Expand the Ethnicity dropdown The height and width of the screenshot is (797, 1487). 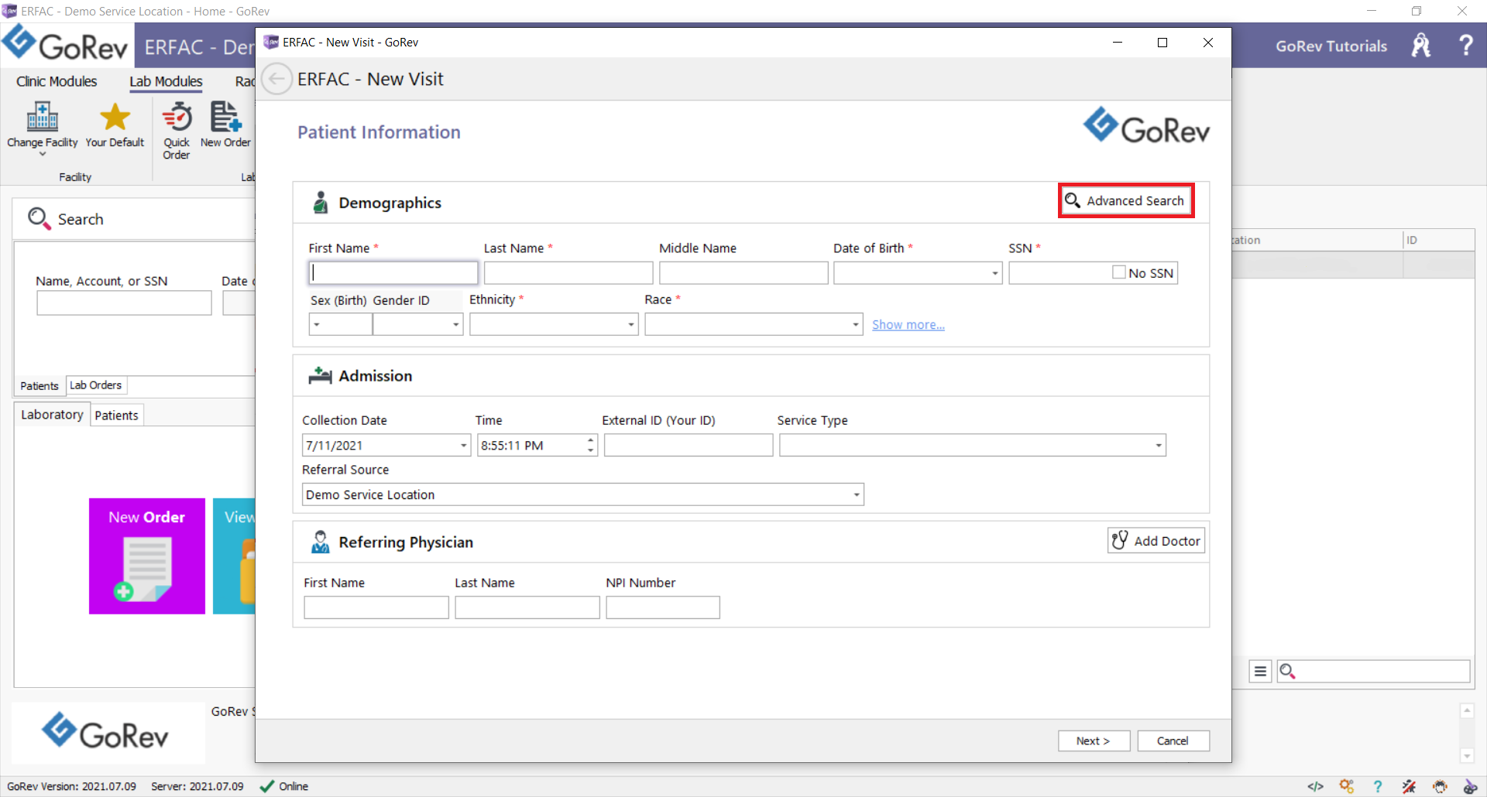[x=630, y=324]
